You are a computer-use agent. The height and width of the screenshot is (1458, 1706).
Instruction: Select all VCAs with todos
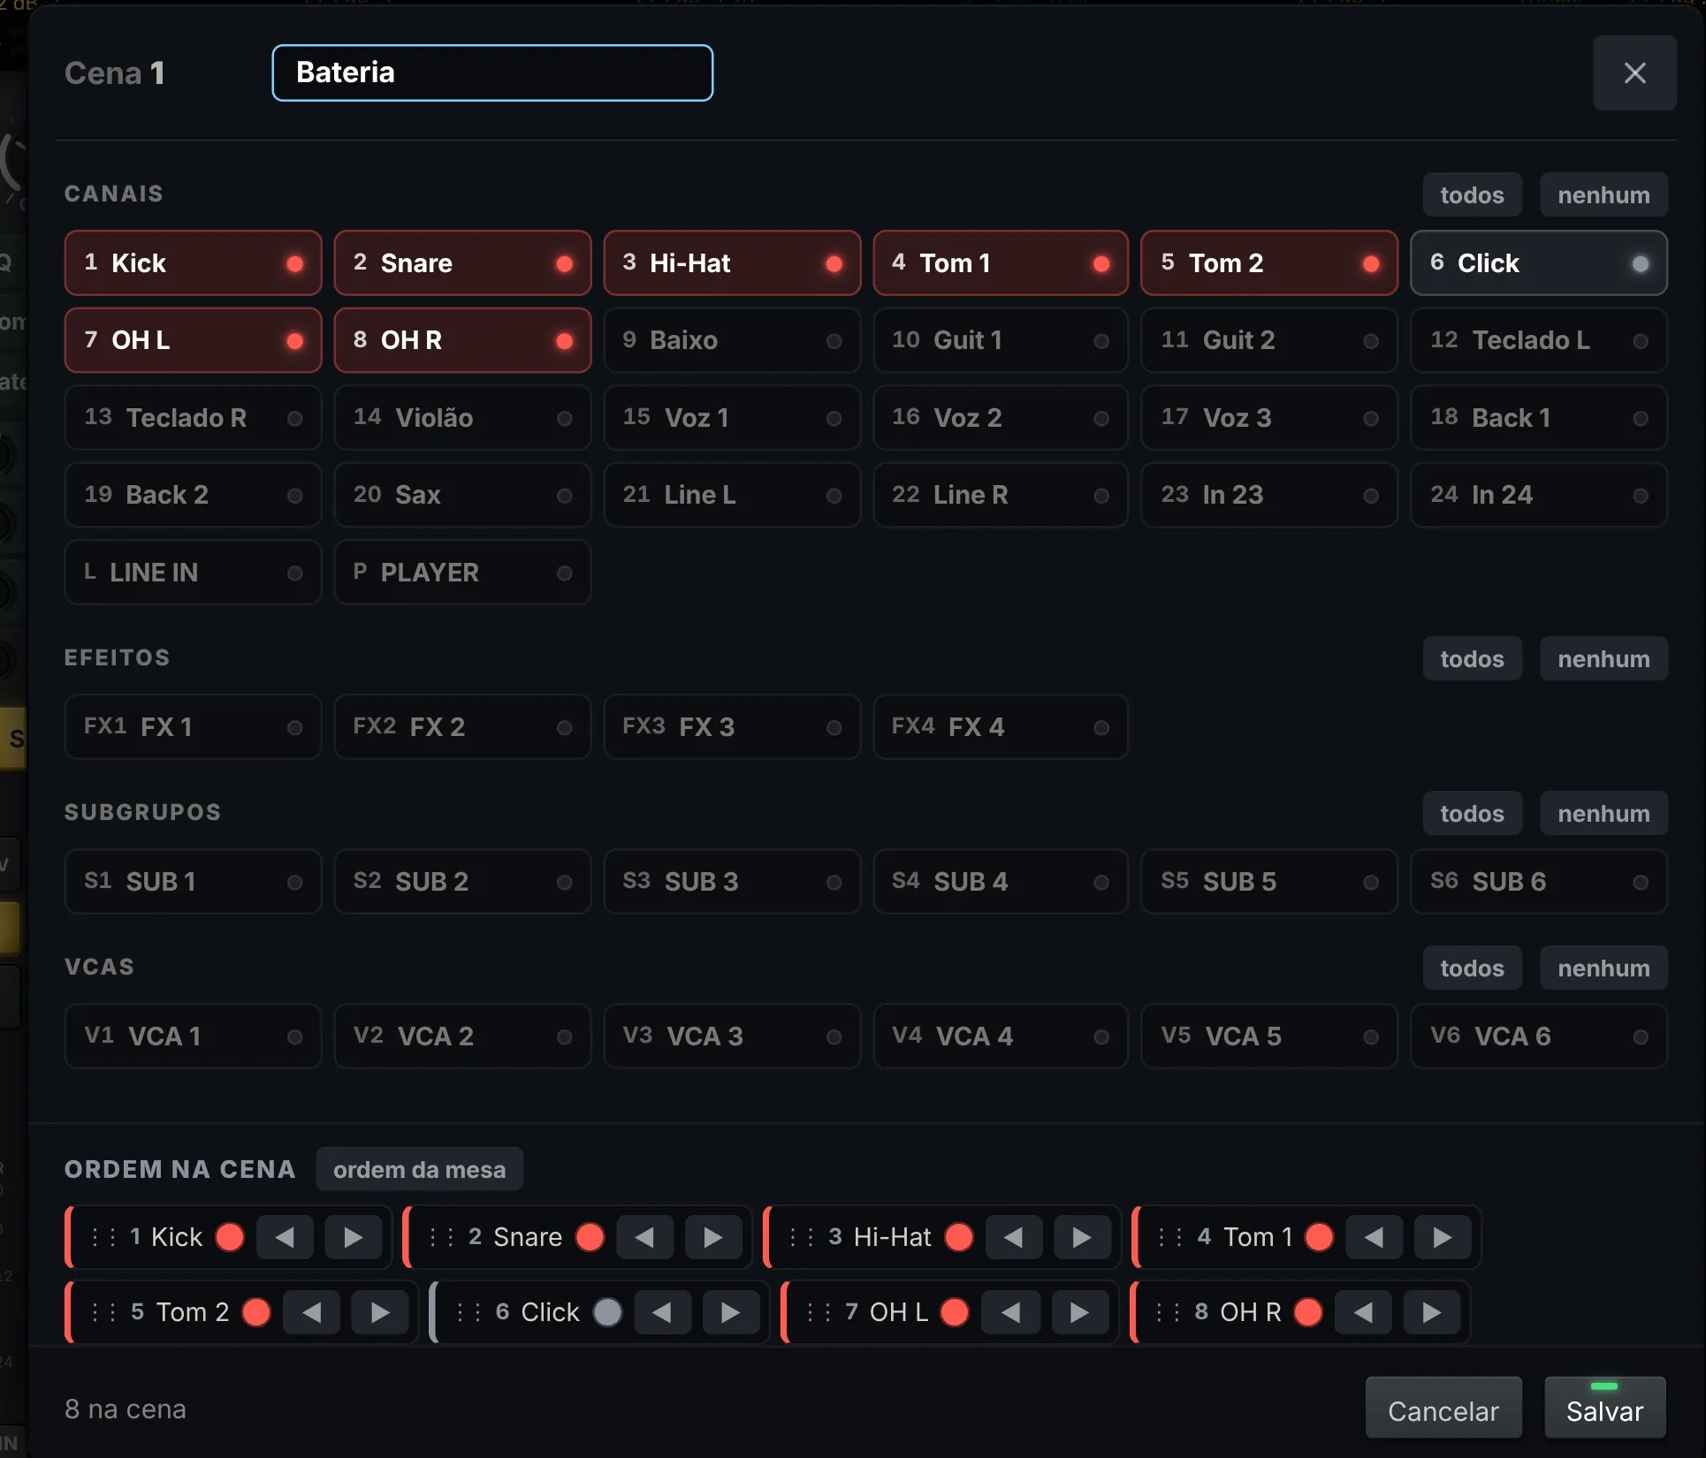pos(1472,968)
